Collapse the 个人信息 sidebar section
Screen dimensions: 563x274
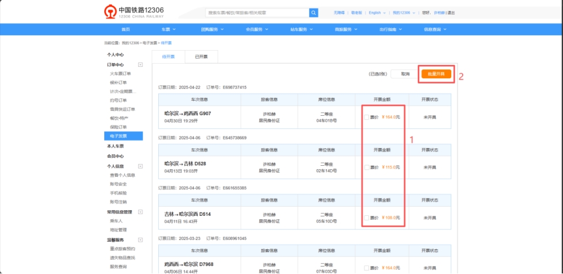click(x=140, y=166)
